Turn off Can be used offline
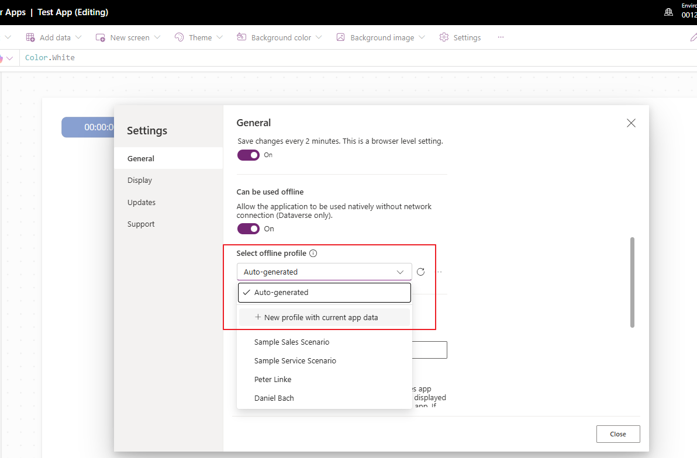The width and height of the screenshot is (697, 458). (x=248, y=228)
